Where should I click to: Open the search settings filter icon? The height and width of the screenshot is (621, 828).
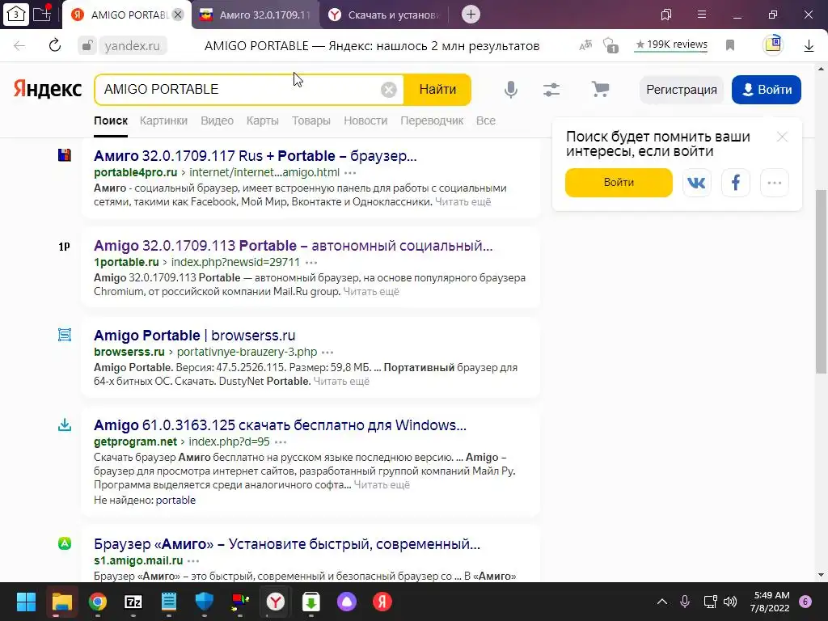[551, 89]
